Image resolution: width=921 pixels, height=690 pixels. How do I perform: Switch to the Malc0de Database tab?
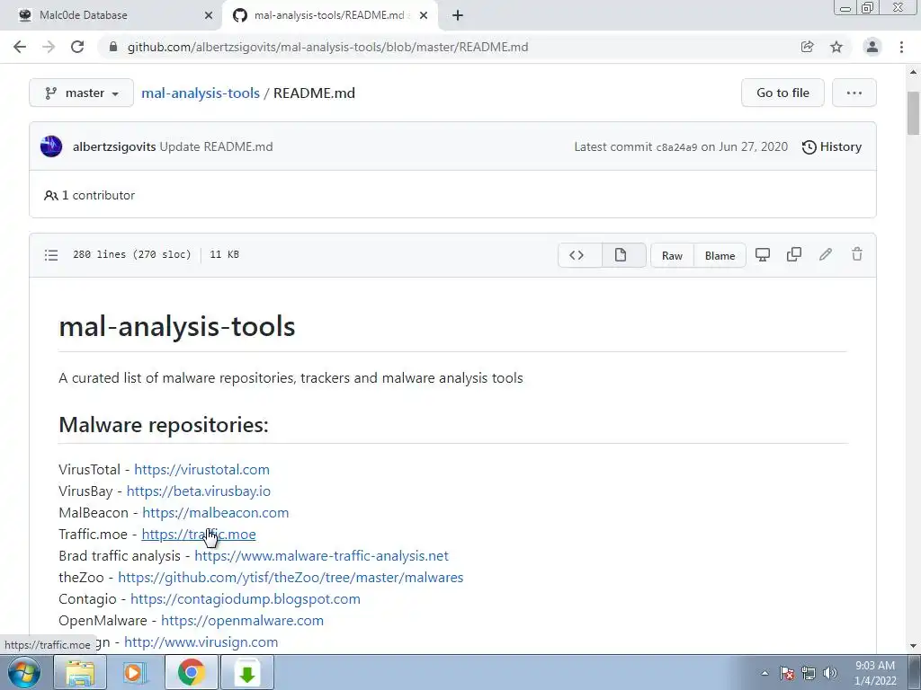[112, 15]
